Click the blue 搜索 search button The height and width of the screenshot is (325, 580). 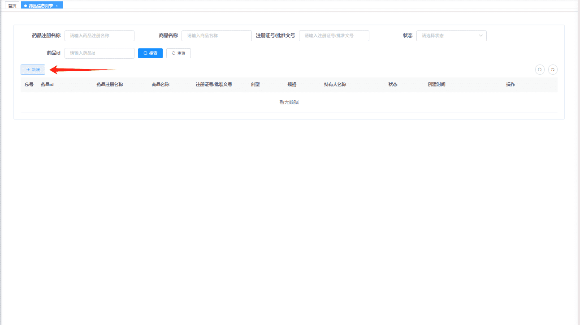pyautogui.click(x=150, y=53)
